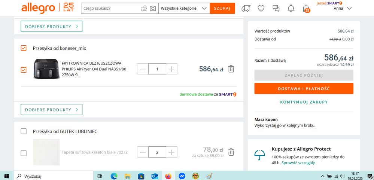374x180 pixels.
Task: Click the AirFryer quantity field
Action: coord(157,69)
